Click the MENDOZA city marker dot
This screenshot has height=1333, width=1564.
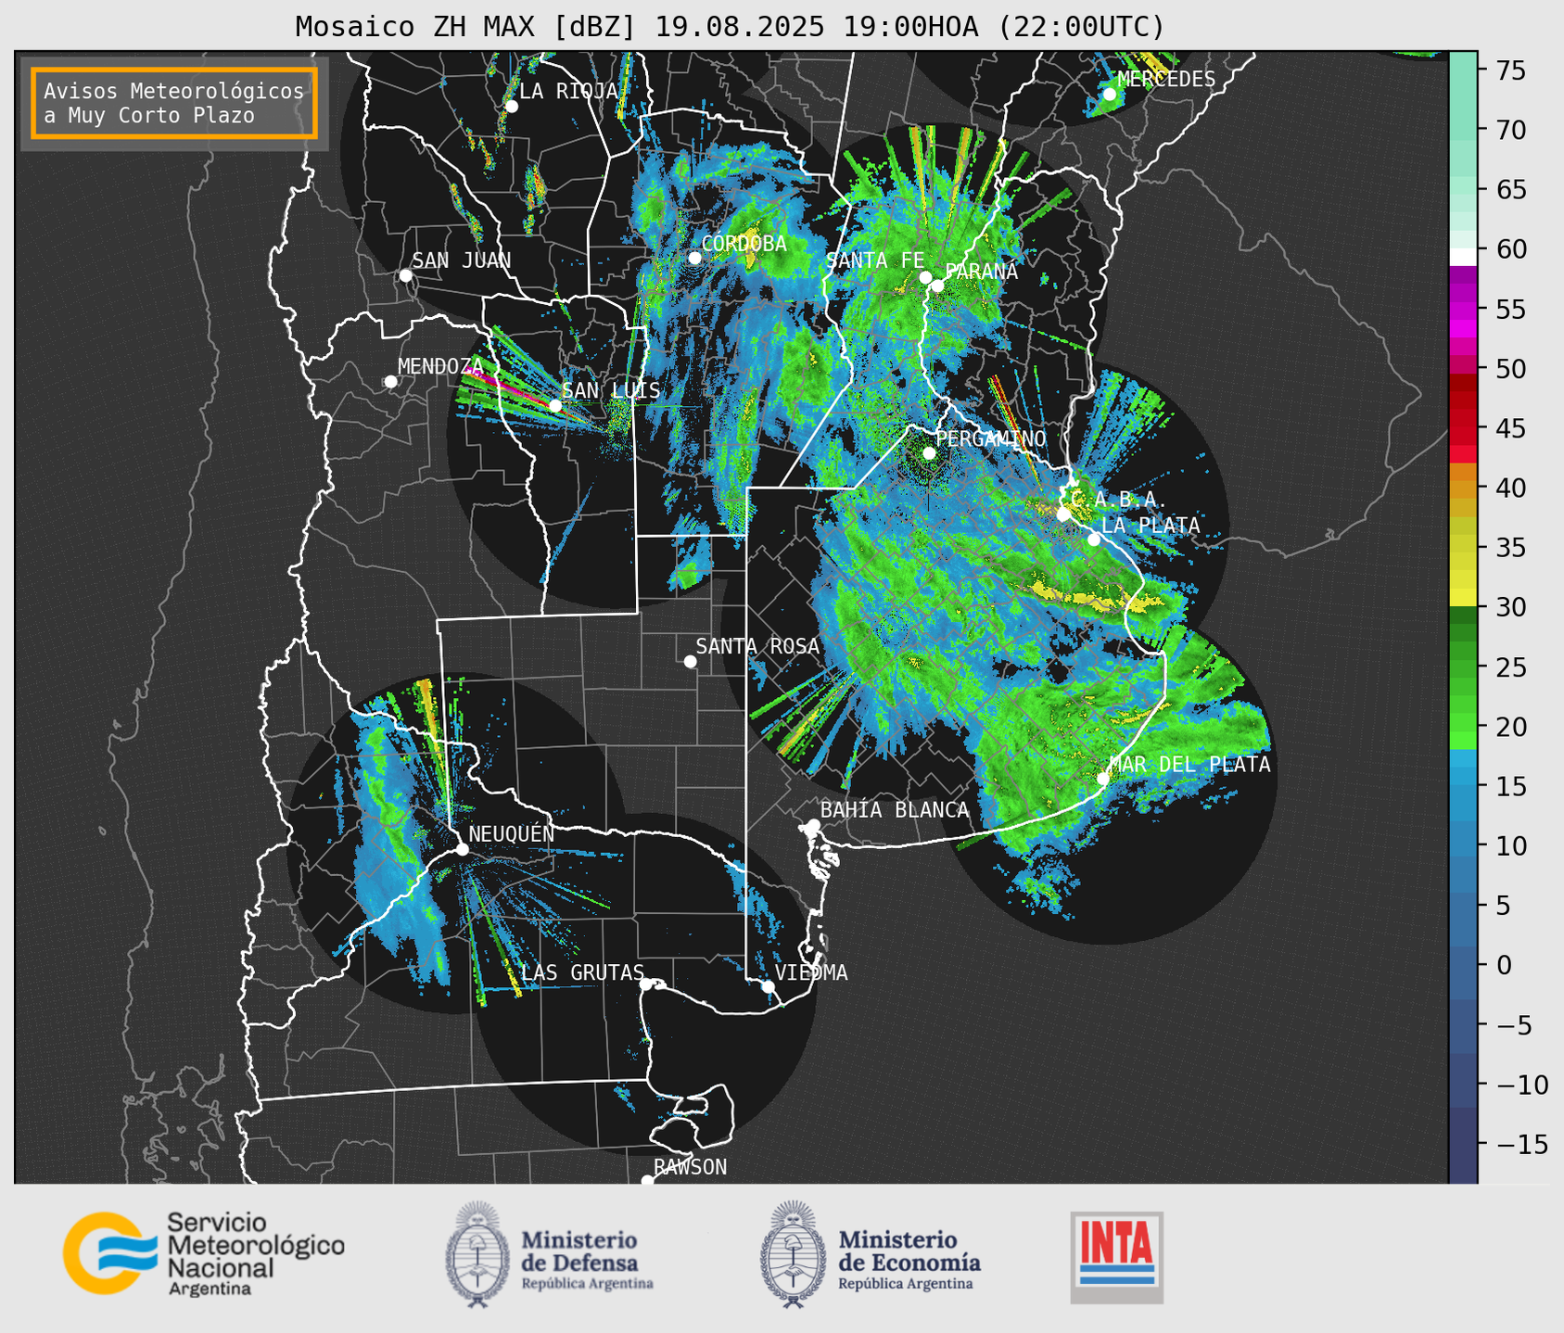coord(391,382)
